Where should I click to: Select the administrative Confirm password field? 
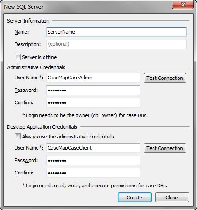click(x=93, y=102)
